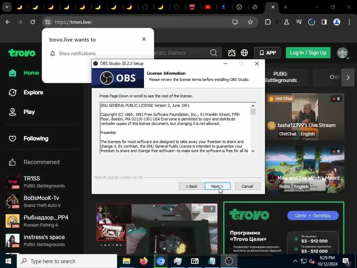Click Trovo user avatar dropdown
Viewport: 357px width, 268px height.
[342, 53]
